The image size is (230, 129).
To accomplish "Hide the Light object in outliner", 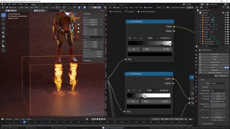I will pyautogui.click(x=225, y=34).
